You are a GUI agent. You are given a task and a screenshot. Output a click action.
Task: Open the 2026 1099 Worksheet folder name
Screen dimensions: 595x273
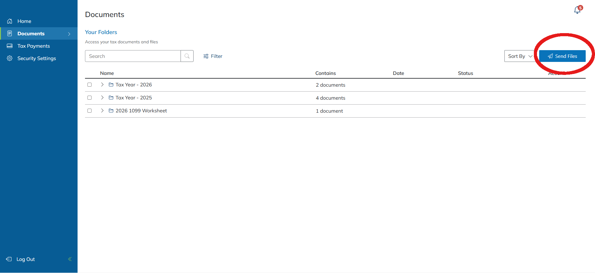click(x=141, y=110)
